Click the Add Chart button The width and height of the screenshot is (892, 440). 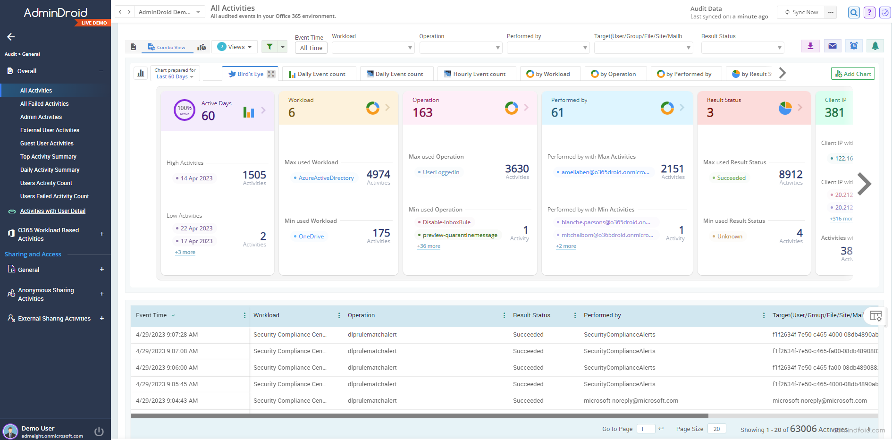point(853,73)
